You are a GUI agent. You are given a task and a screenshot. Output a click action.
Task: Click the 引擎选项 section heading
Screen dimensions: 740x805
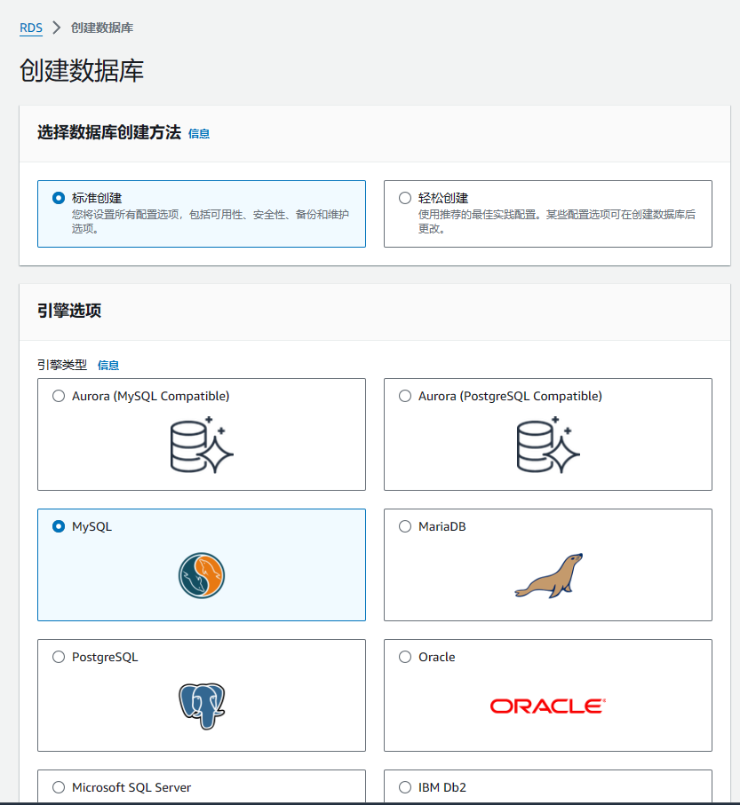coord(69,311)
